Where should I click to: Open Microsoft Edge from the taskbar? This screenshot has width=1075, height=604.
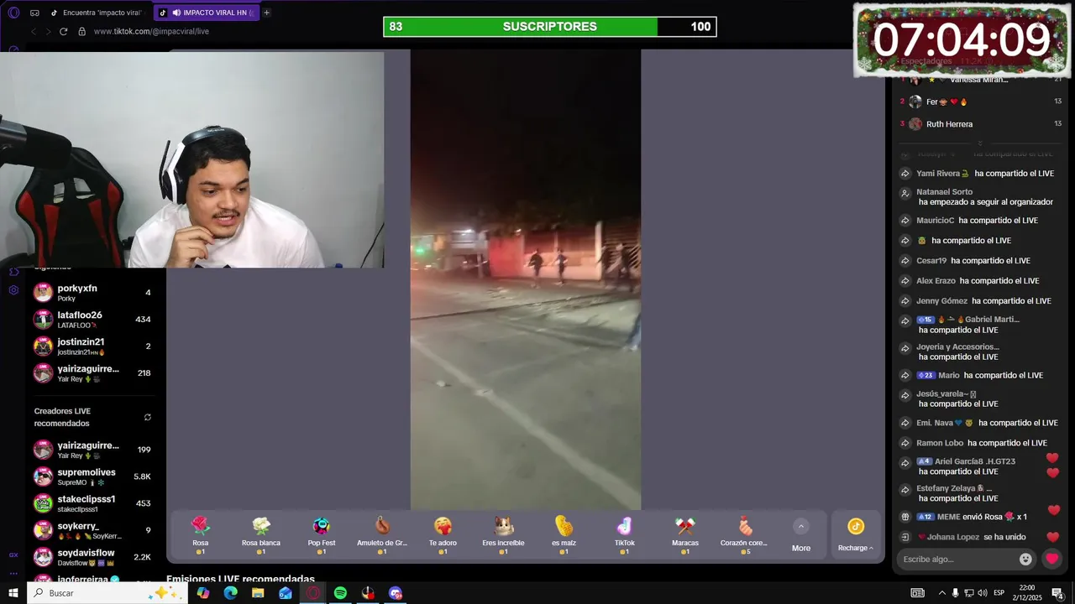point(230,593)
